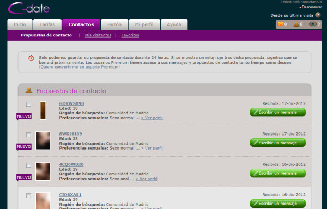Viewport: 327px width, 209px height.
Task: Click 'Edad: 29' text
Action: point(69,169)
